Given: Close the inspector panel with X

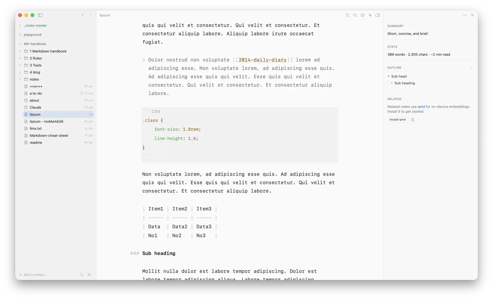Looking at the screenshot, I should (472, 15).
